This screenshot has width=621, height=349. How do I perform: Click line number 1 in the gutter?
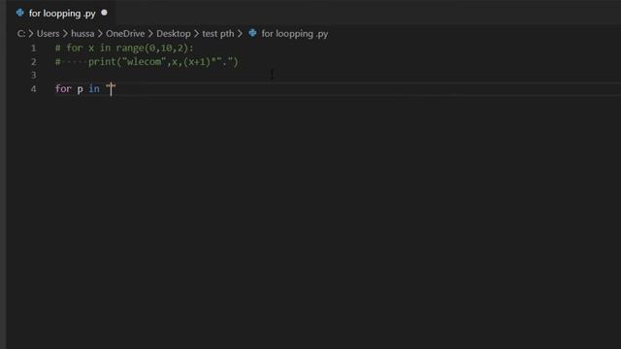tap(34, 48)
